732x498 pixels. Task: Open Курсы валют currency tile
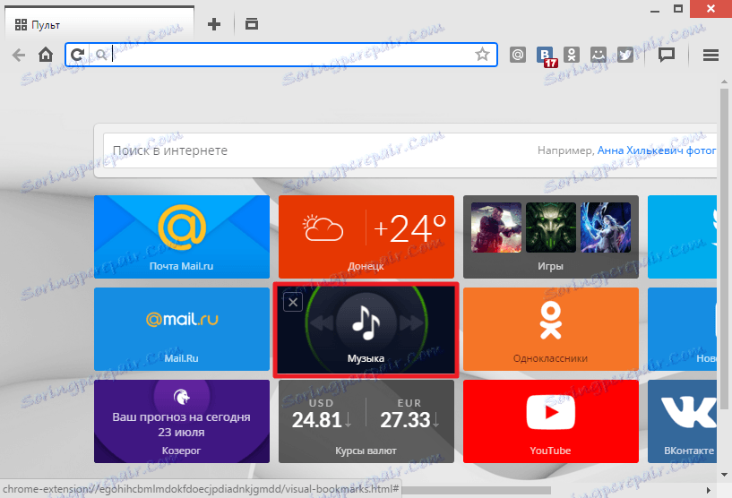366,422
